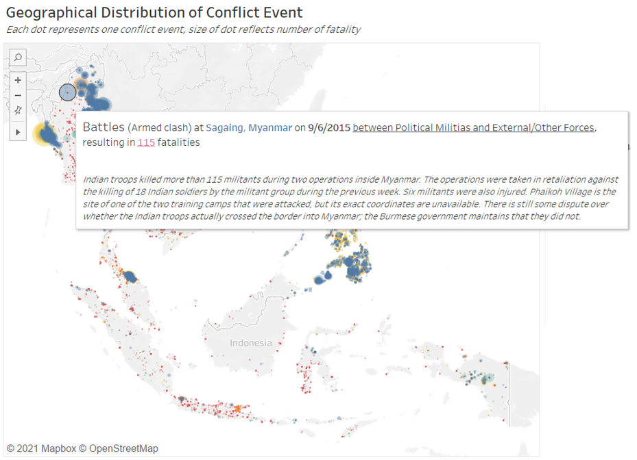The width and height of the screenshot is (637, 460).
Task: Click the 'Geographical Distribution of Conflict Event' title
Action: point(154,12)
